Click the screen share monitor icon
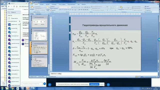Image resolution: width=160 pixels, height=90 pixels. point(108,84)
